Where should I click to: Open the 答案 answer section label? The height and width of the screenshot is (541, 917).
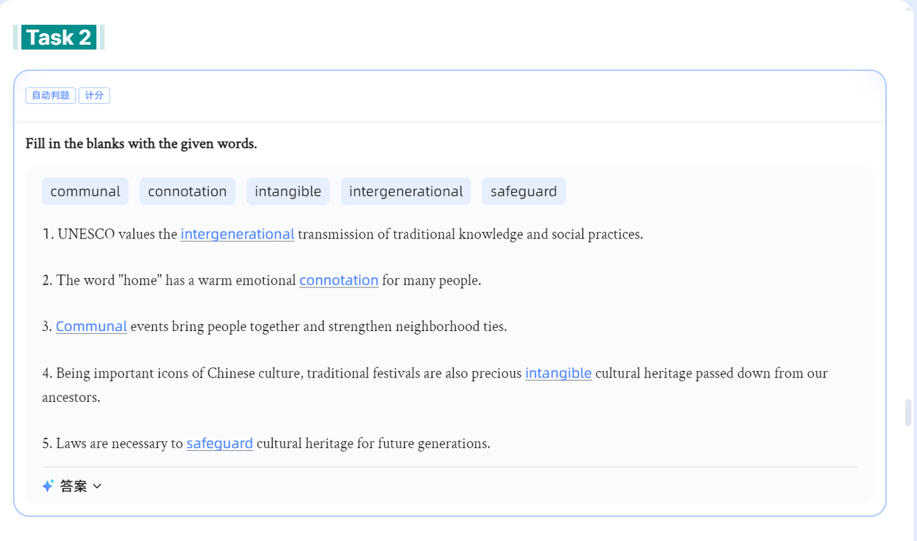click(74, 486)
